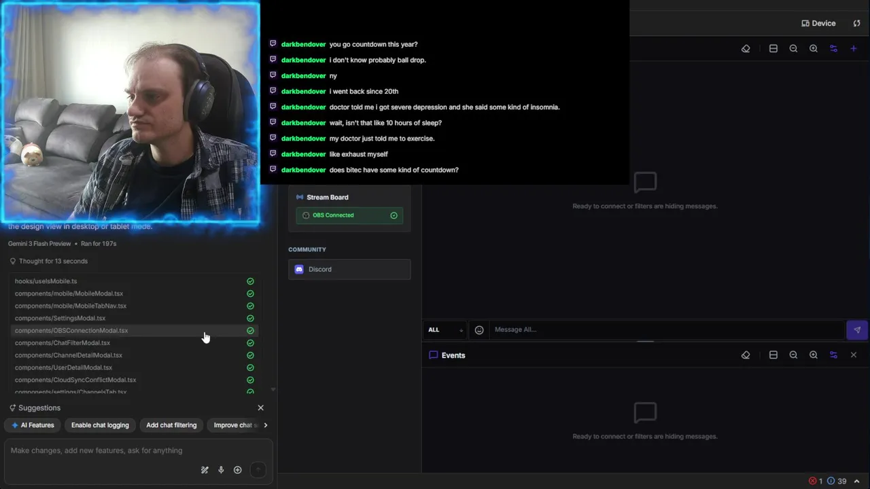Open the emoji picker in message bar
The width and height of the screenshot is (870, 489).
coord(479,330)
